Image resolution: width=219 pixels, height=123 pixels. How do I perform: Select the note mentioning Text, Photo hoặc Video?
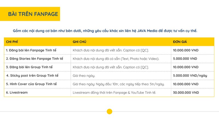[x=116, y=59]
